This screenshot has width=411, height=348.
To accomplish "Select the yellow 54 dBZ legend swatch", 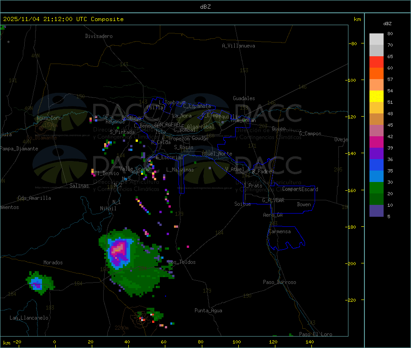I will pos(376,96).
